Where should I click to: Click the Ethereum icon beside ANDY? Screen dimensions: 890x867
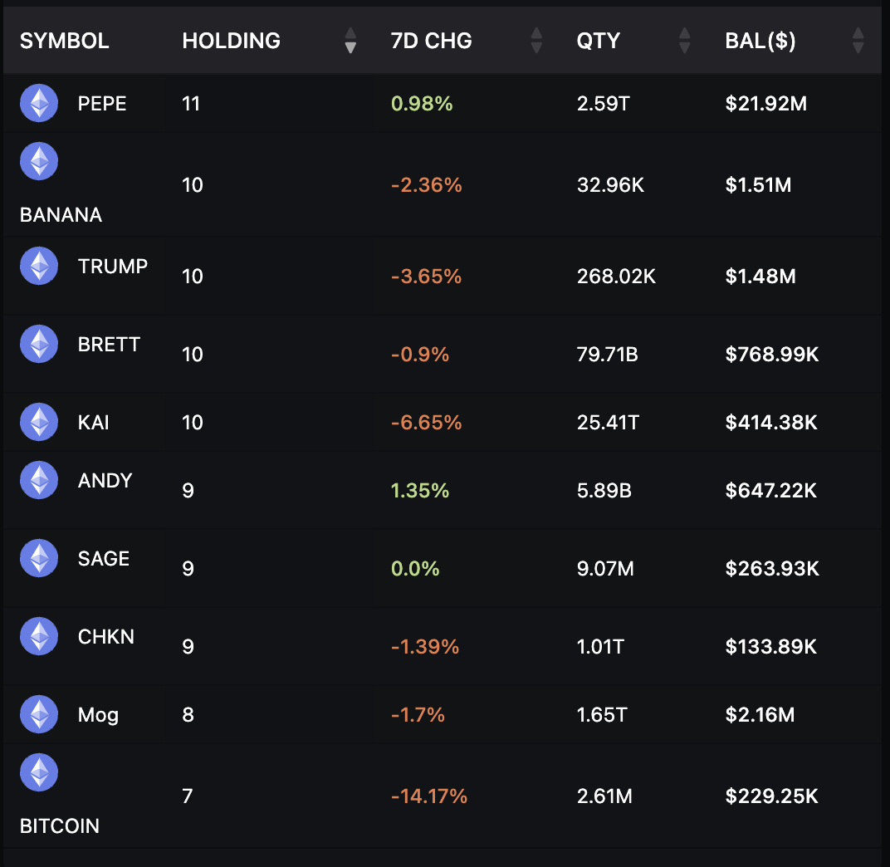point(39,480)
